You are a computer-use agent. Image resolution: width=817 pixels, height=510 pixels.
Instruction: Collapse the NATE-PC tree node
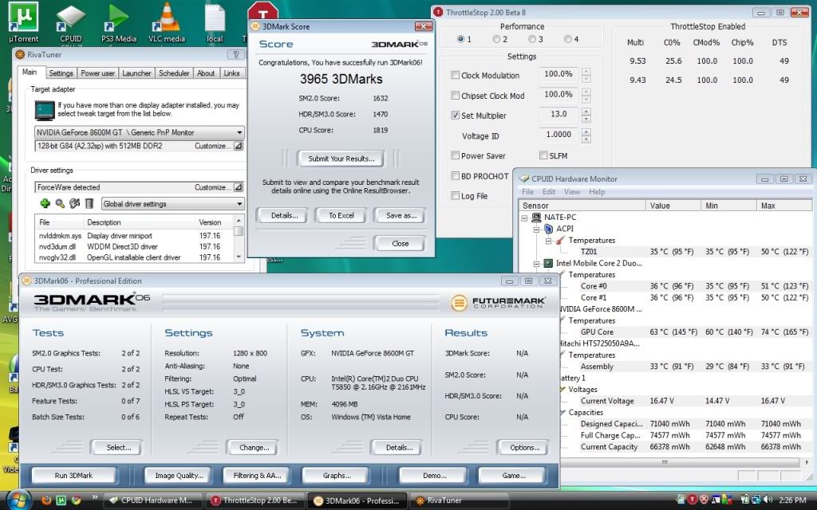525,218
